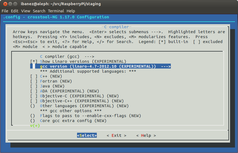Enable Fortran language support
This screenshot has height=153, width=238.
51,81
